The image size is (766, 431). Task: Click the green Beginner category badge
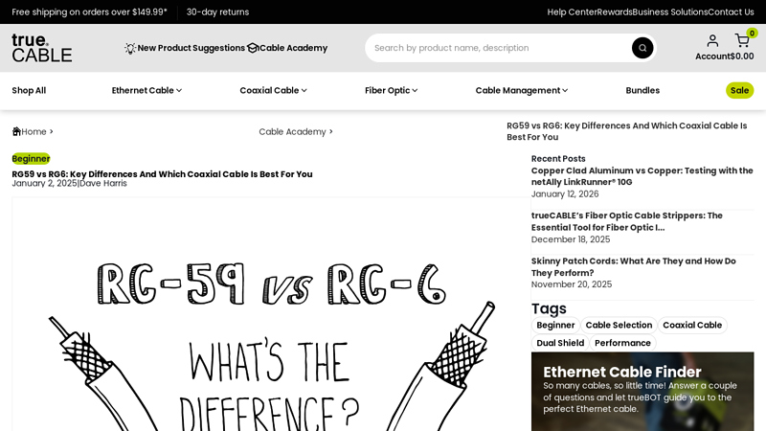pyautogui.click(x=31, y=159)
